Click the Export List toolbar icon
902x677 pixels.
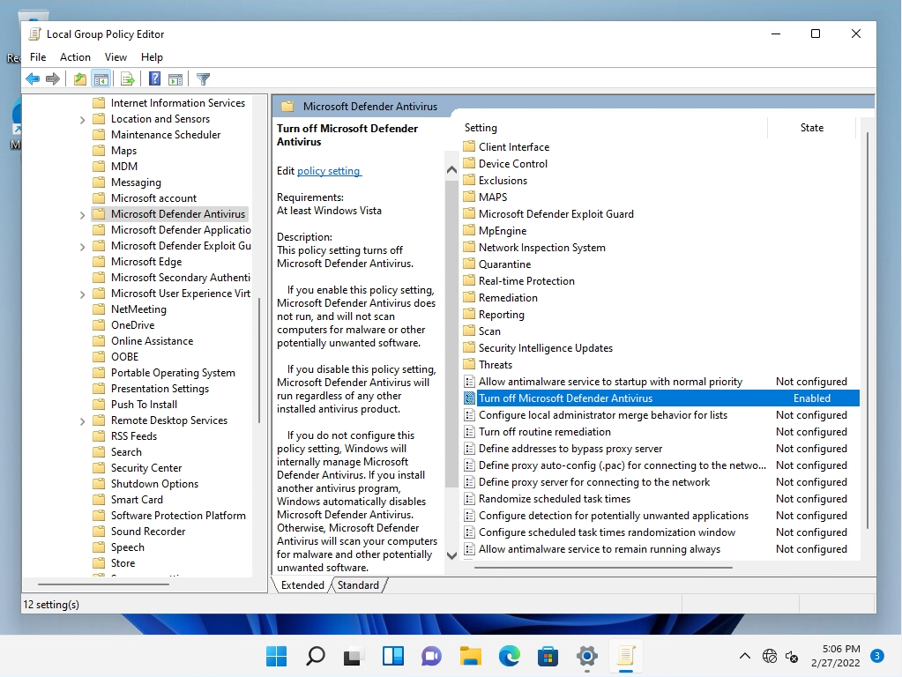pyautogui.click(x=128, y=78)
